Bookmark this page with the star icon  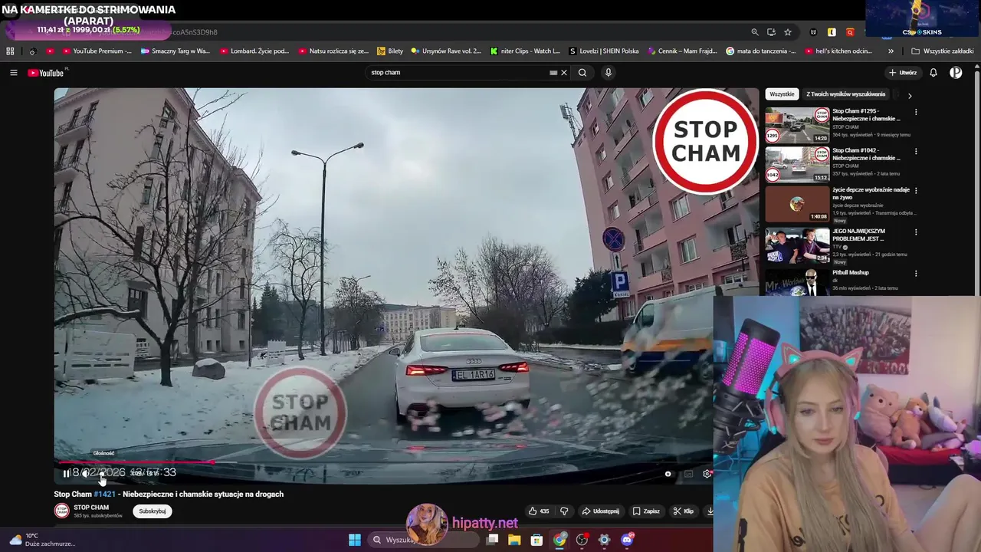(x=787, y=32)
